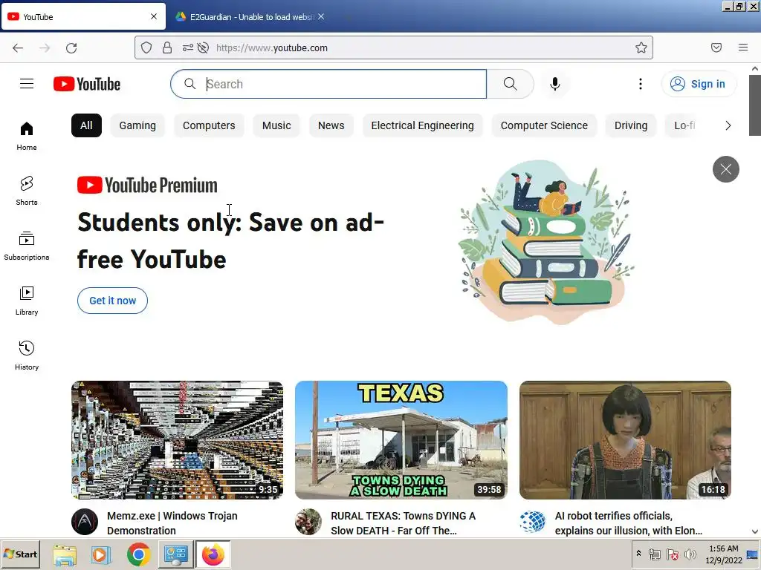
Task: Click the page vertical scrollbar thumb
Action: pos(755,105)
